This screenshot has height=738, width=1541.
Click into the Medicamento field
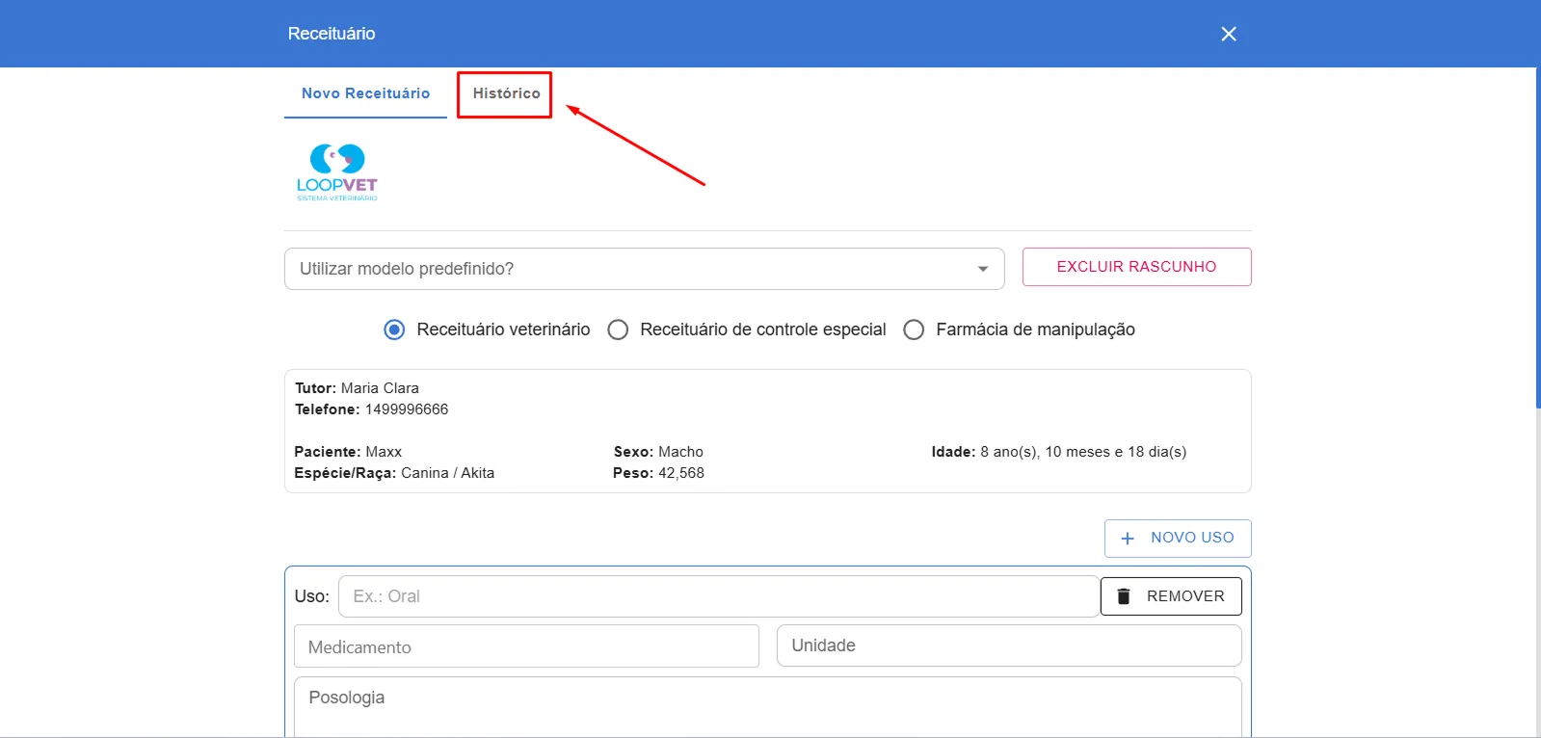pyautogui.click(x=526, y=646)
